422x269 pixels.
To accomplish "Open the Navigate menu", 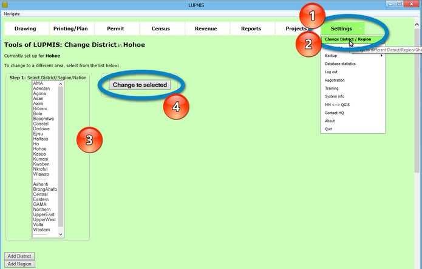I will point(12,14).
